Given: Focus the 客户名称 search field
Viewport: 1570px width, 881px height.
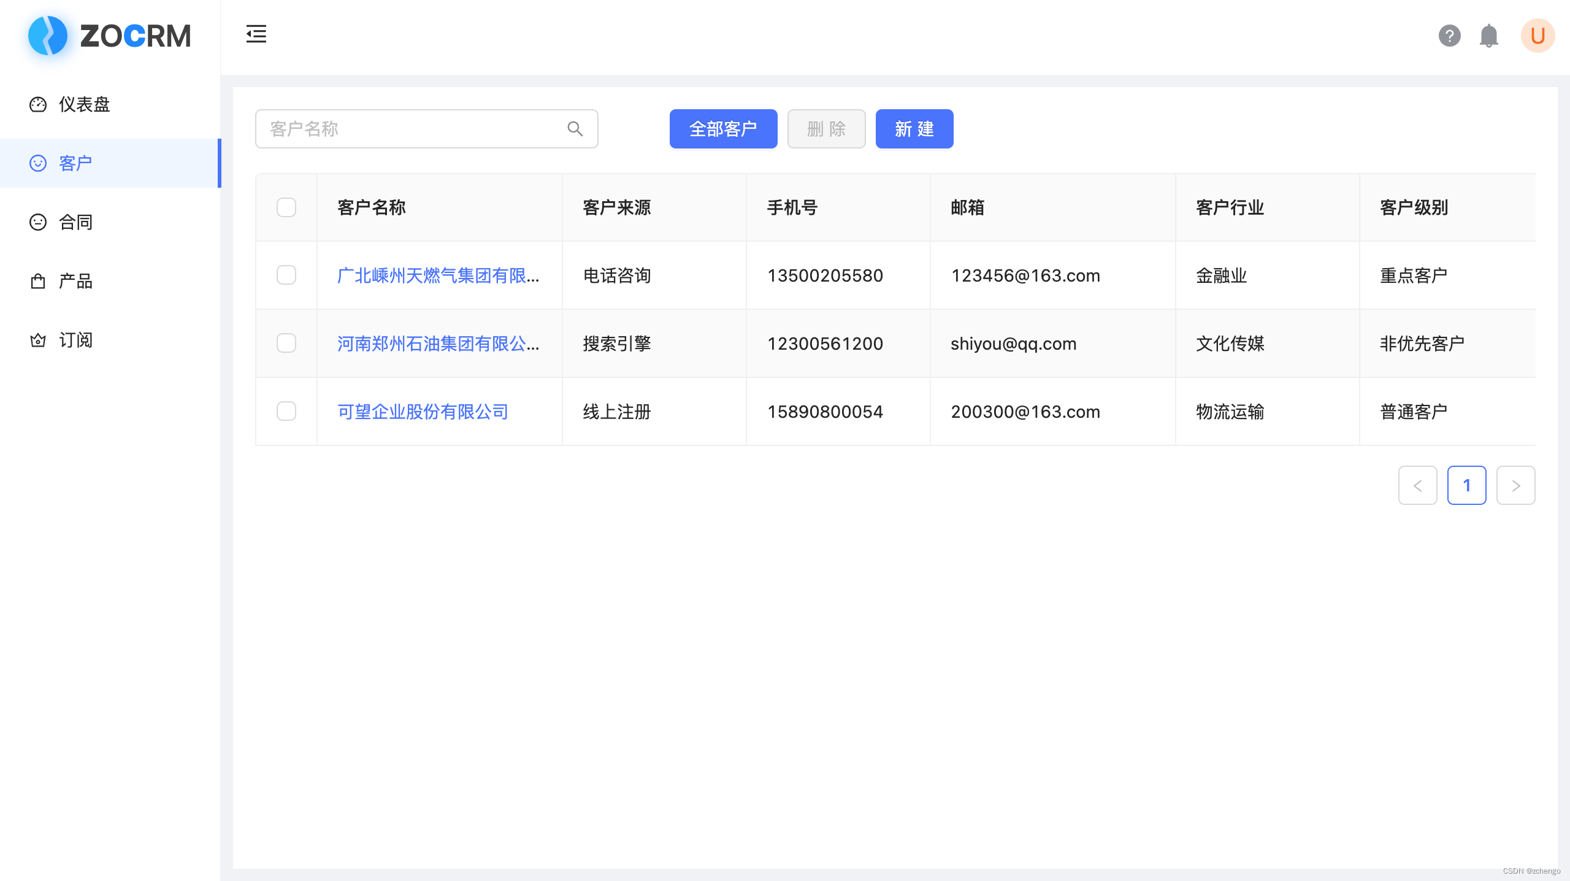Looking at the screenshot, I should (427, 129).
